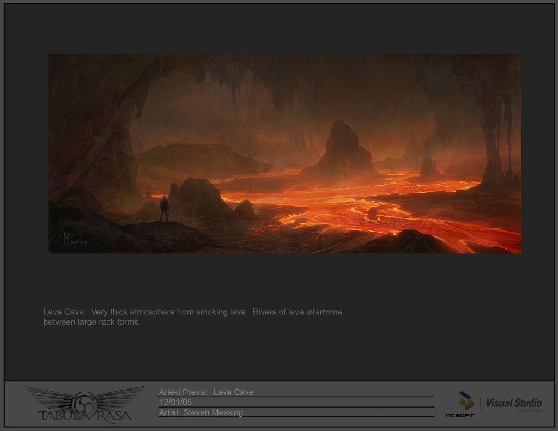Select the 'Arieki Previs: Lava Cave' title text
This screenshot has width=558, height=431.
(206, 392)
